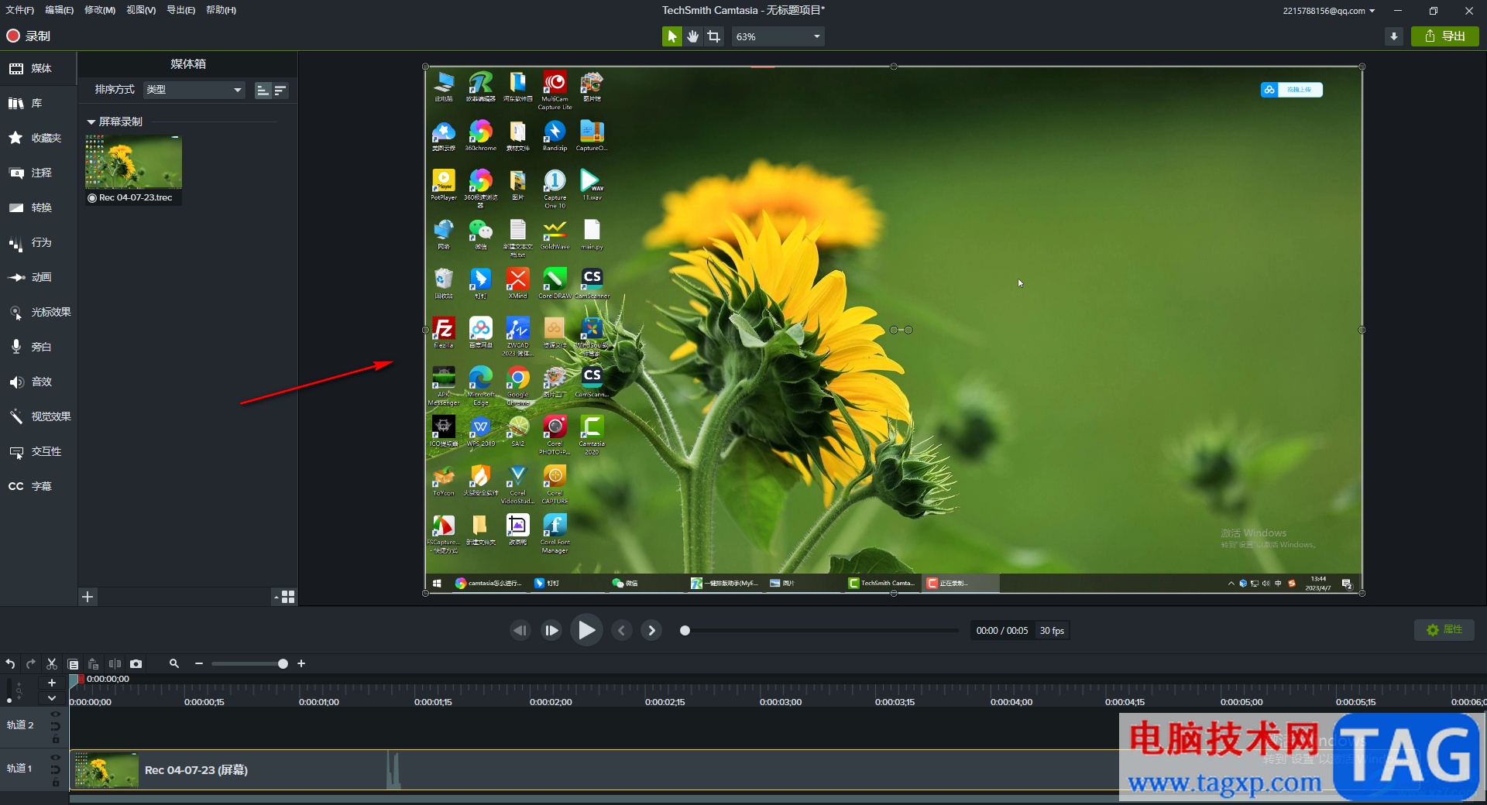Open the download arrow button beside Export
This screenshot has width=1487, height=805.
click(1394, 36)
